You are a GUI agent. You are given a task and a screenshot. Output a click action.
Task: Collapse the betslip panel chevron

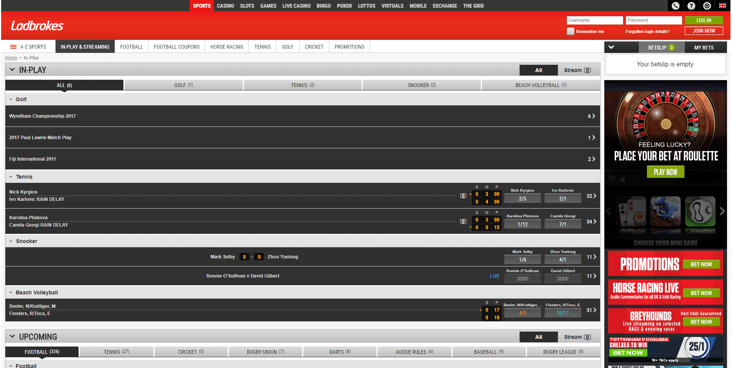(x=611, y=47)
